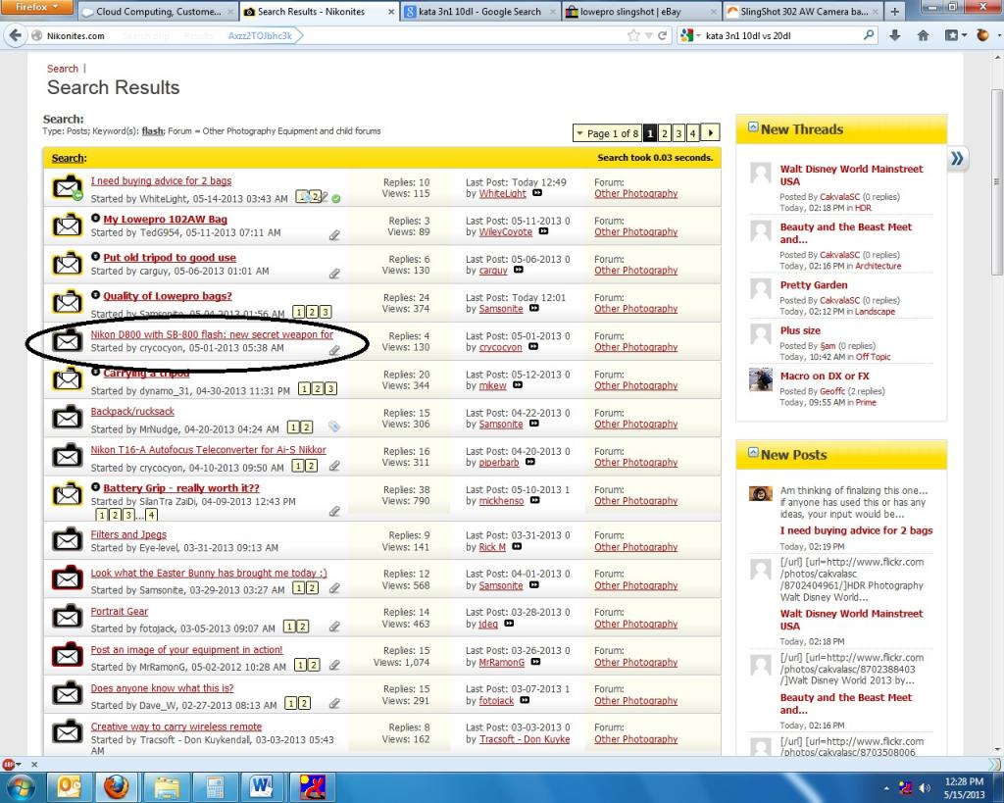1004x803 pixels.
Task: Switch to the 'lowepro slingshot | eBay' tab
Action: [639, 12]
